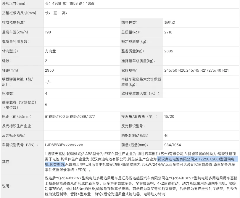Click the 额定载客 seat count value 5
The image size is (240, 198).
46,105
